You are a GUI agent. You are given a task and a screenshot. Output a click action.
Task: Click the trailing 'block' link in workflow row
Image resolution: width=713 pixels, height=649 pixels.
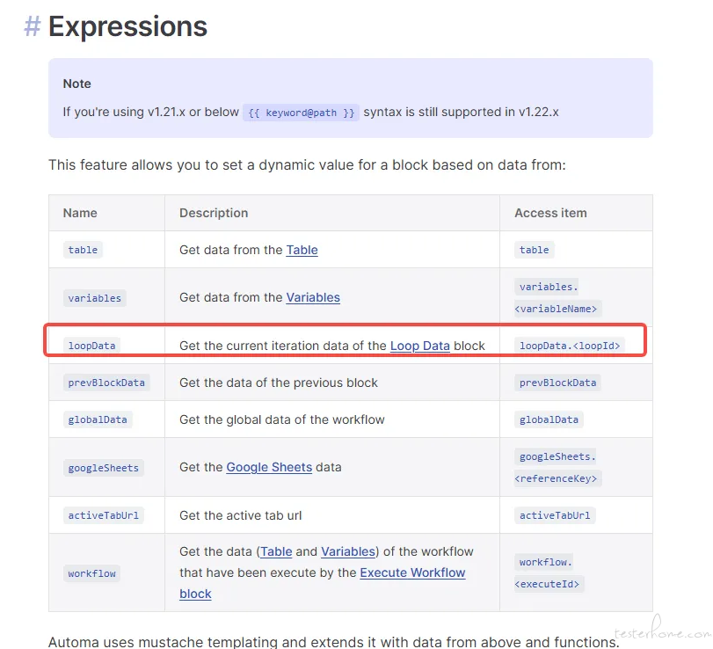point(195,594)
